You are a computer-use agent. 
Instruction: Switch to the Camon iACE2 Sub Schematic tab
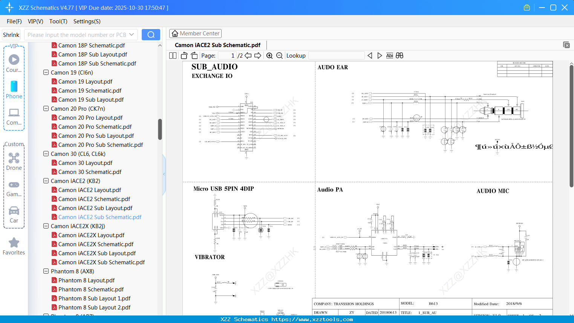tap(217, 45)
